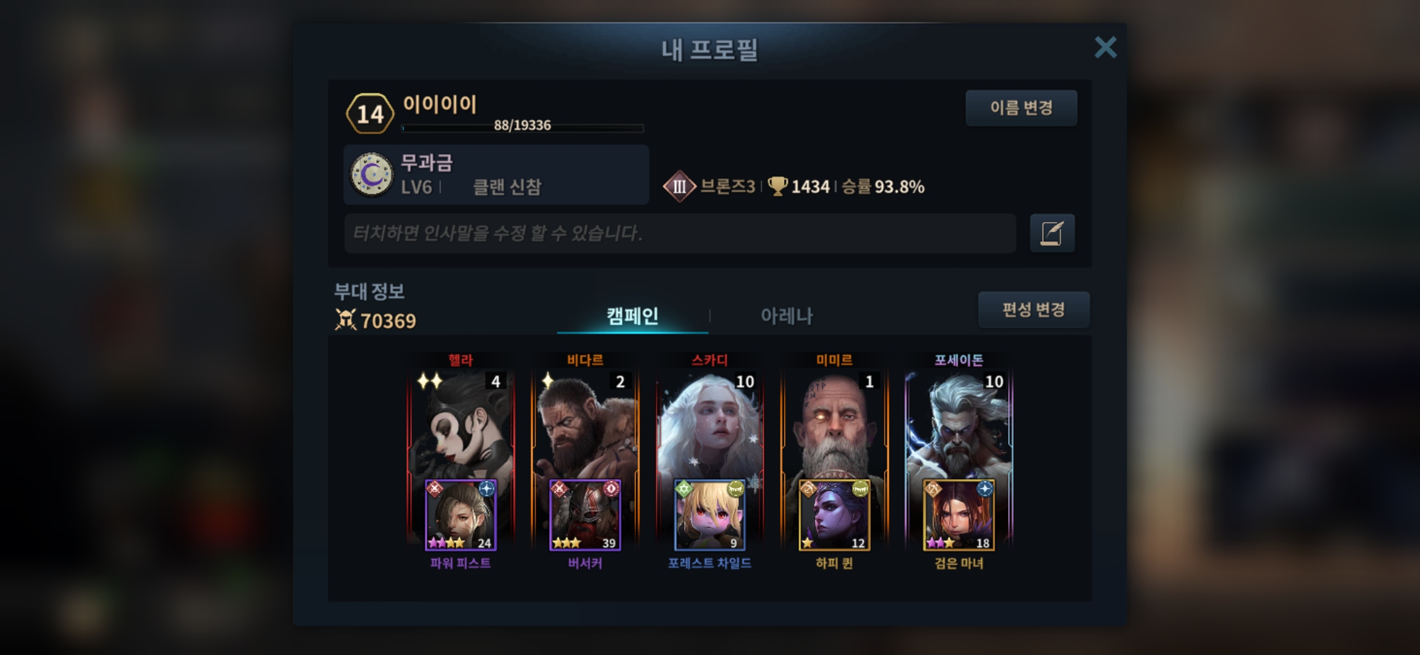1420x655 pixels.
Task: Open the 포레스트 차일드 unit portrait
Action: pyautogui.click(x=709, y=515)
